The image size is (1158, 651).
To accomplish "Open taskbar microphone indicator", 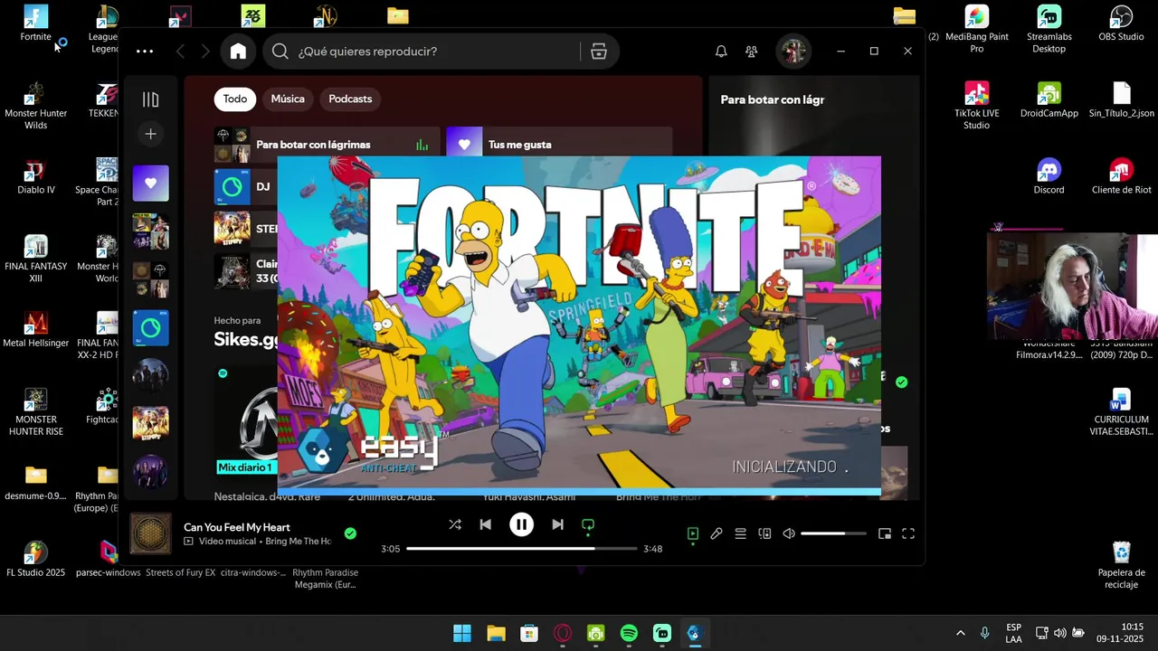I will (984, 633).
